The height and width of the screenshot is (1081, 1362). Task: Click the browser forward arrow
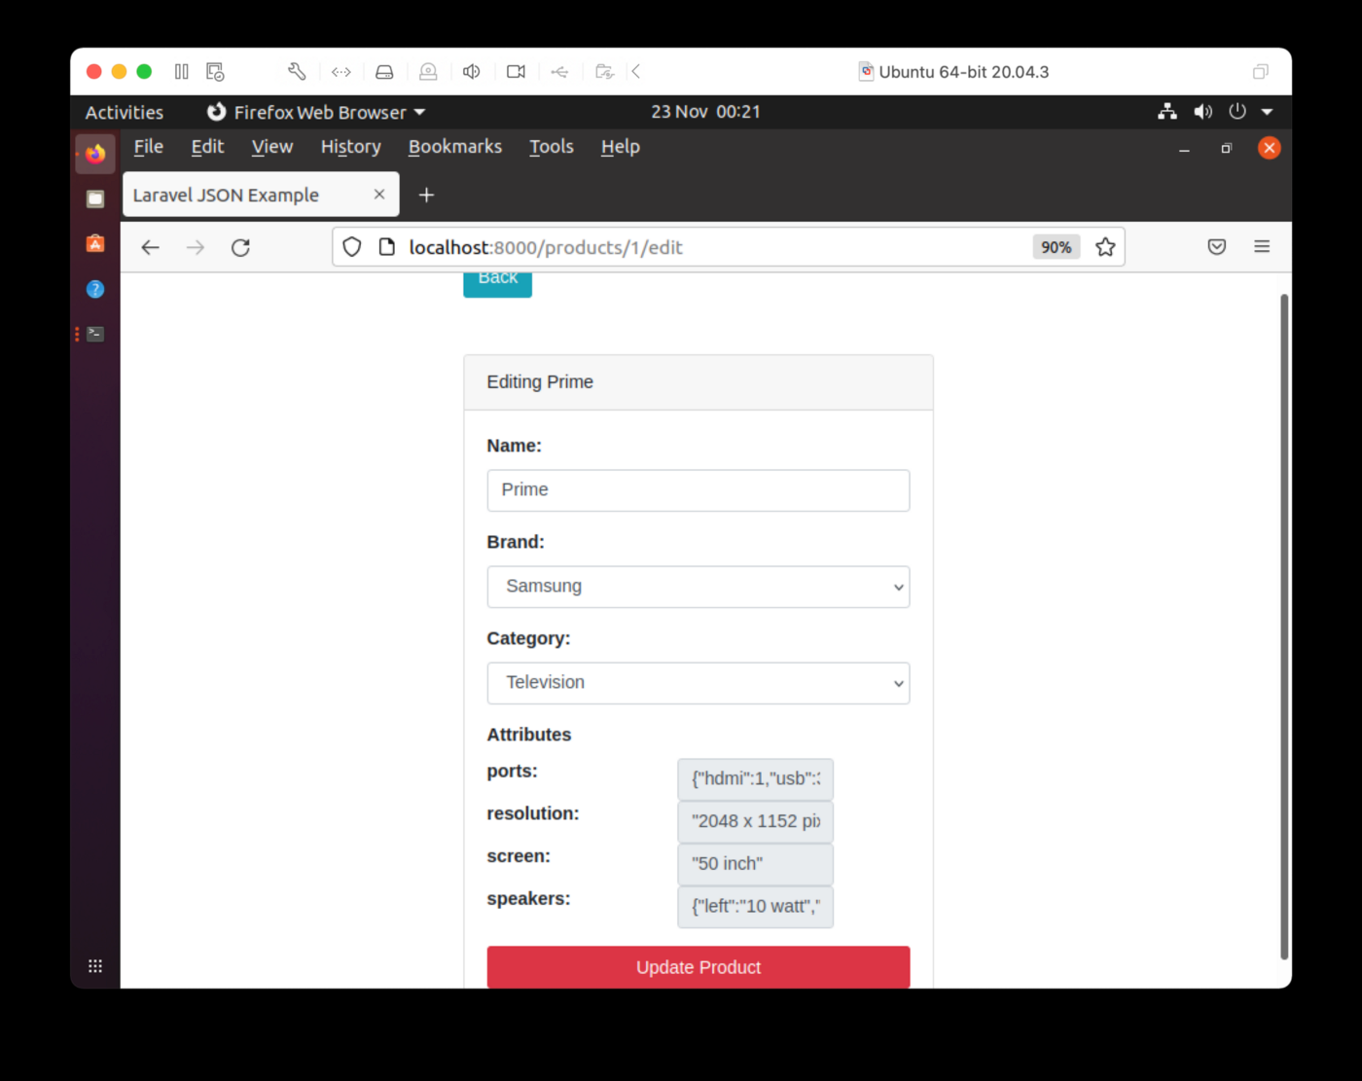tap(196, 247)
